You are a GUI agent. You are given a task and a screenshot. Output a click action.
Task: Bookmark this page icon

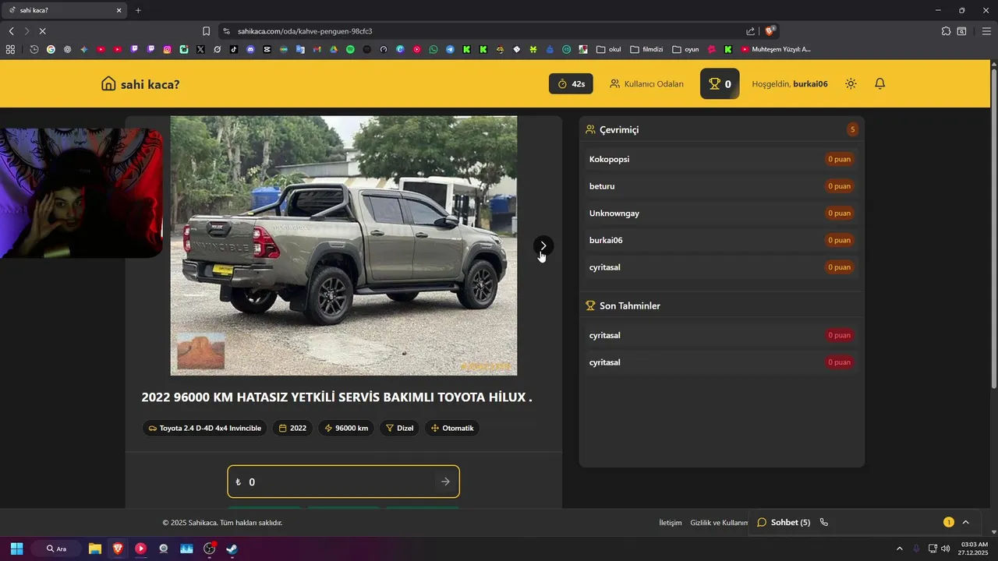(x=206, y=31)
